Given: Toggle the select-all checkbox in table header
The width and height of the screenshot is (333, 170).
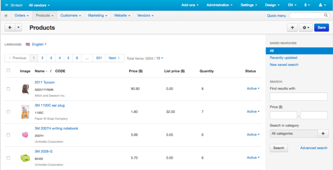Looking at the screenshot, I should click(8, 71).
